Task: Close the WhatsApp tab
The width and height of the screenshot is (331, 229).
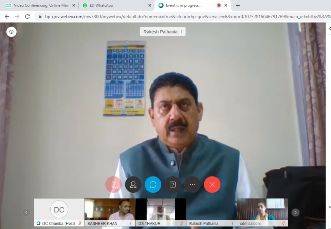Action: 150,5
